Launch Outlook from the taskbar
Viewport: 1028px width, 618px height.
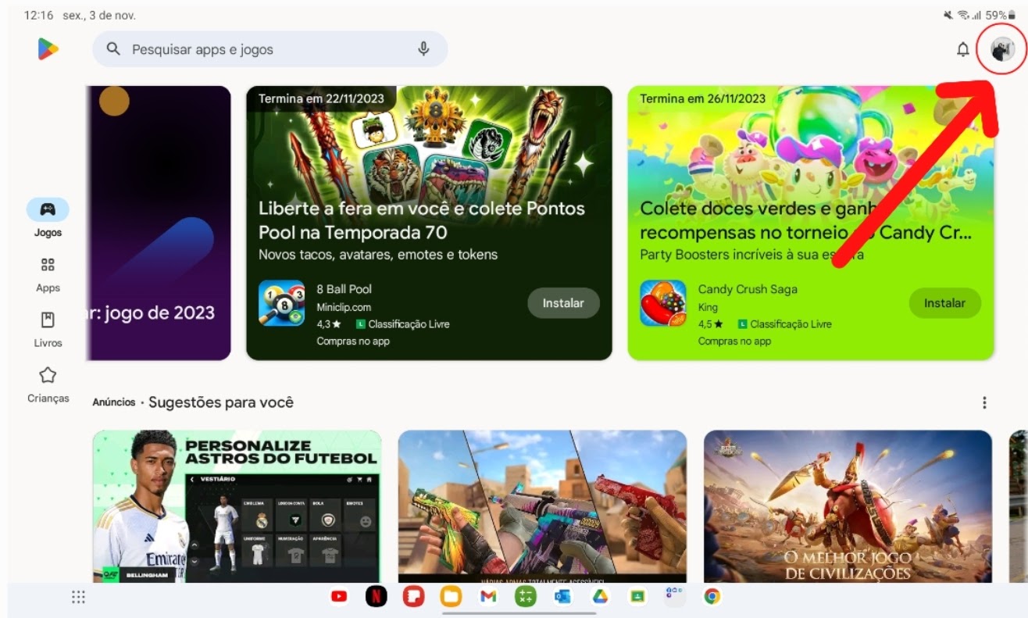[562, 597]
